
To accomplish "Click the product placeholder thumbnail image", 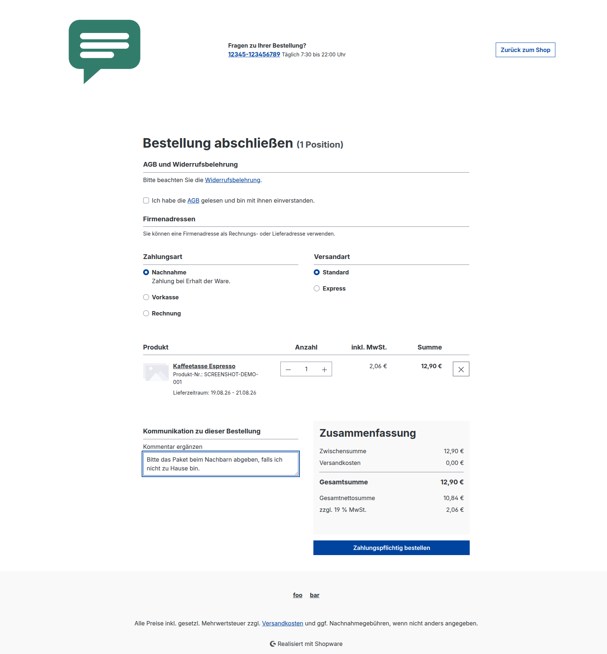I will [156, 372].
